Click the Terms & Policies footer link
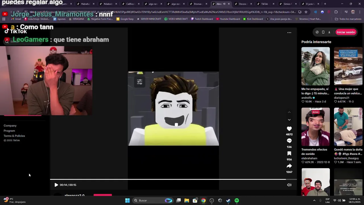The height and width of the screenshot is (205, 364). 14,136
